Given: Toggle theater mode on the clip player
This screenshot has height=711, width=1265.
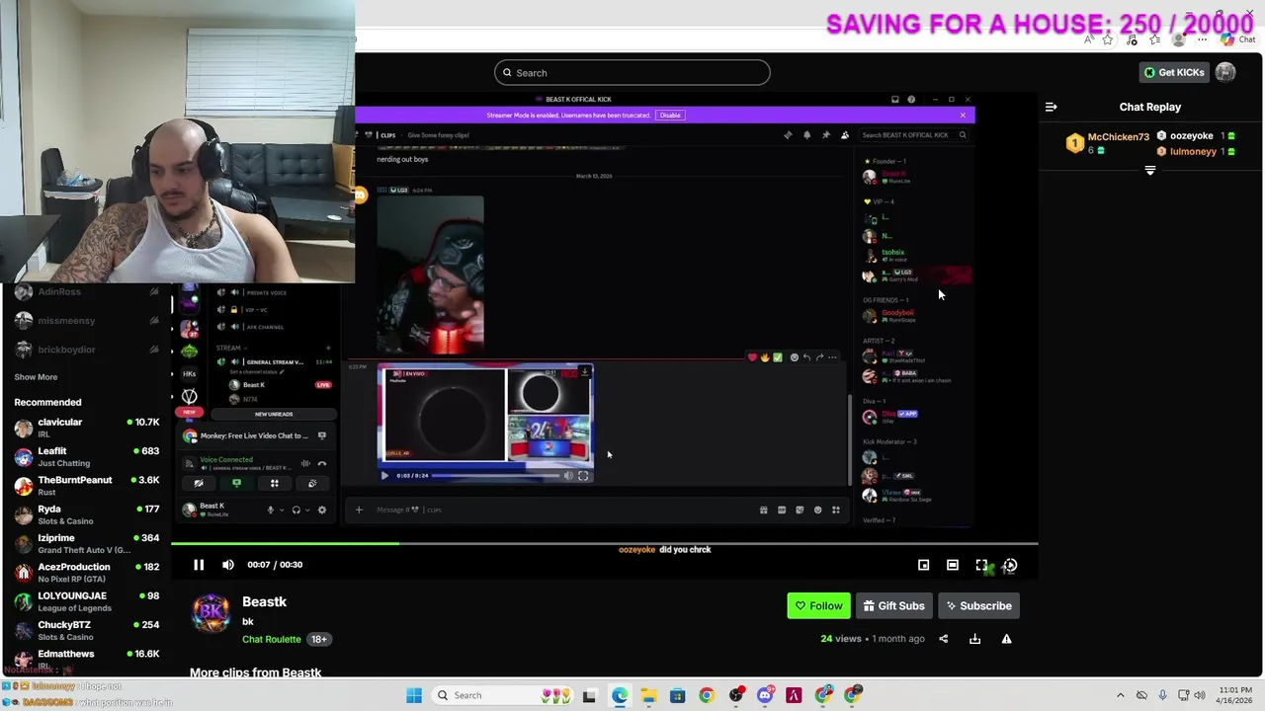Looking at the screenshot, I should point(953,565).
